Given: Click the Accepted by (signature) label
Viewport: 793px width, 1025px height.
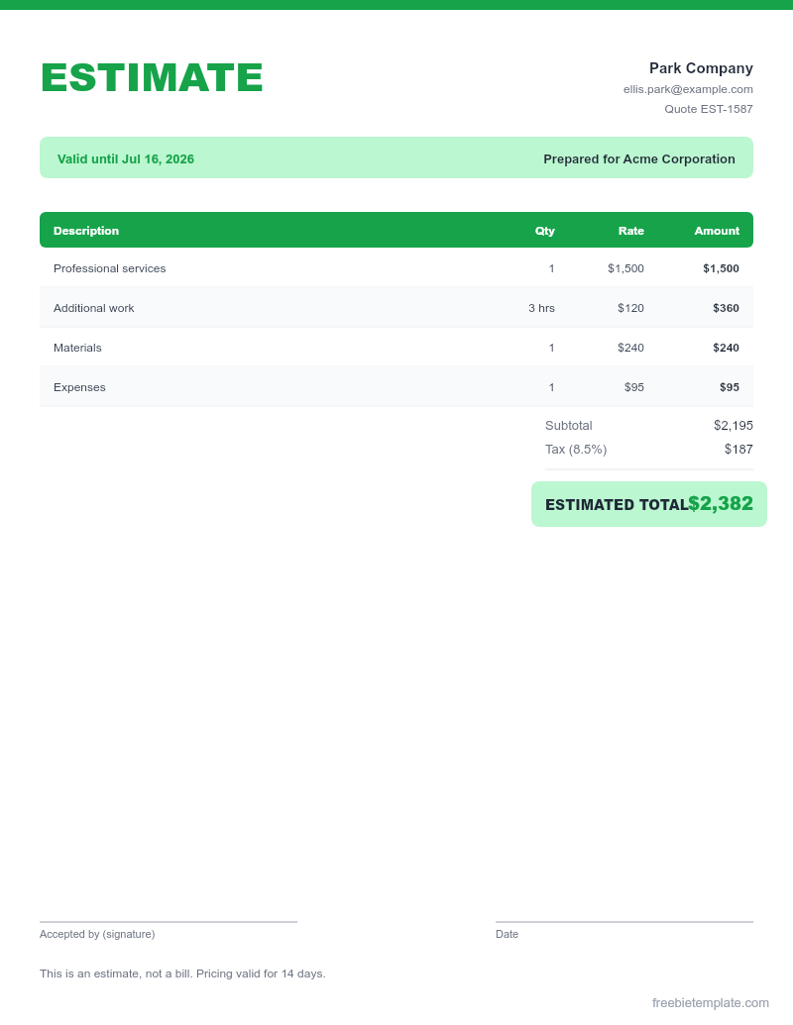Looking at the screenshot, I should (x=97, y=934).
